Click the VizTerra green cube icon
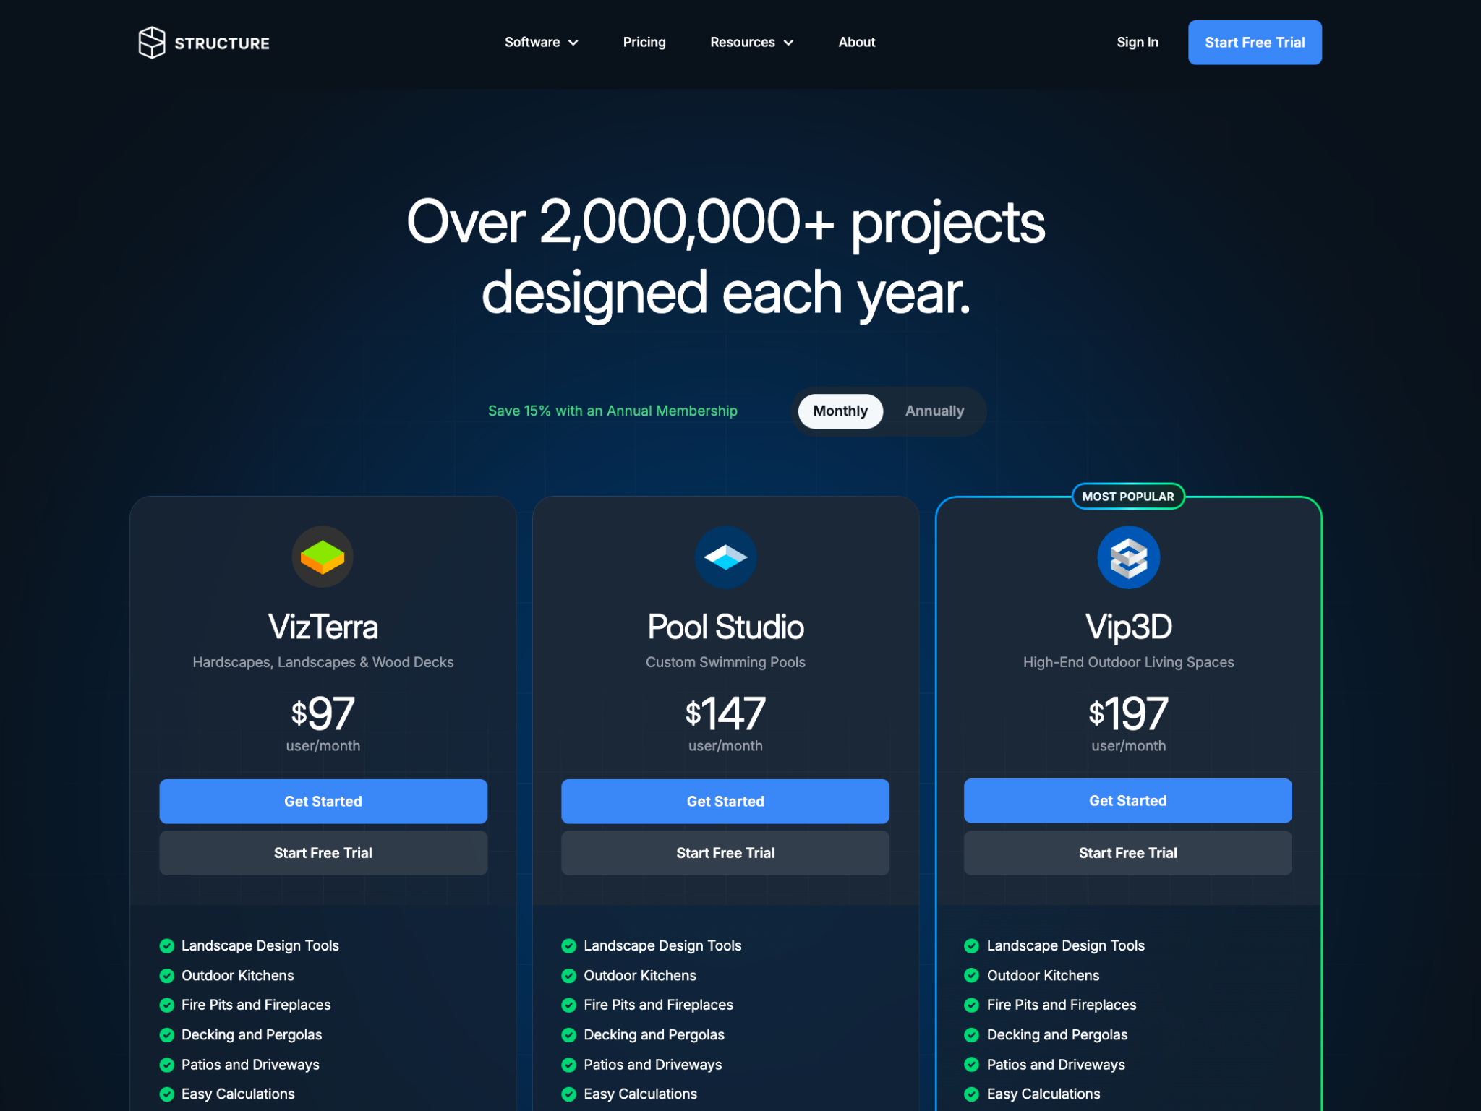This screenshot has width=1481, height=1111. (x=323, y=557)
